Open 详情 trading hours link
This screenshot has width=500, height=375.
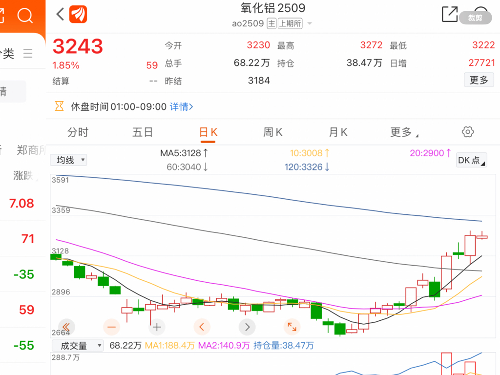point(182,106)
